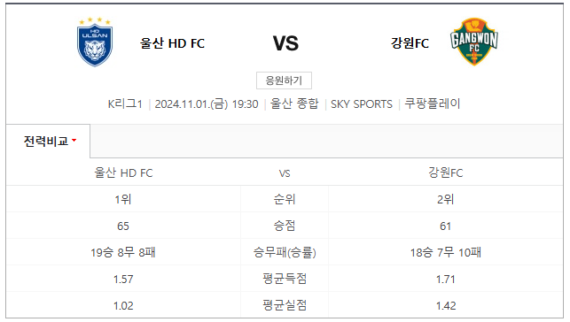Click the 쿠팡플레이 broadcaster label
The width and height of the screenshot is (570, 322).
tap(433, 104)
